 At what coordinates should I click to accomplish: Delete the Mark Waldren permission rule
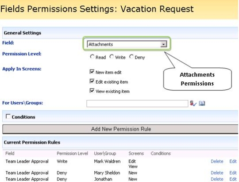tap(217, 161)
